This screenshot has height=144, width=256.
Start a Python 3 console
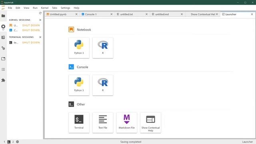tap(79, 85)
